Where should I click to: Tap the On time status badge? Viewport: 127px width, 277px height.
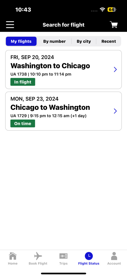pos(23,123)
